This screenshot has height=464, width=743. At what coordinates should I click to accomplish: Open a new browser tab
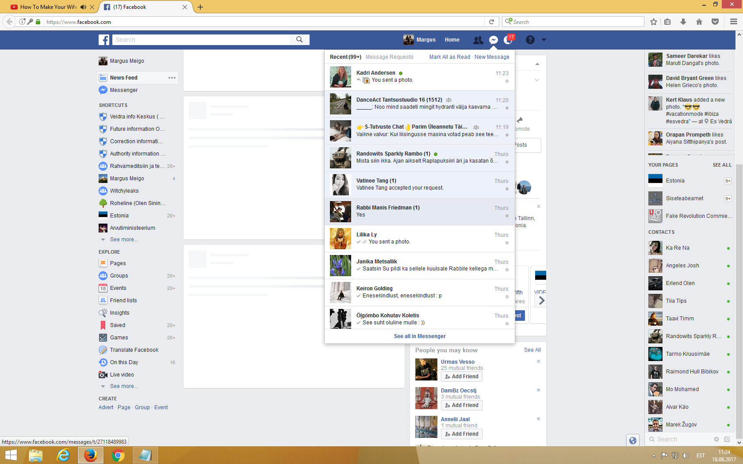[200, 7]
